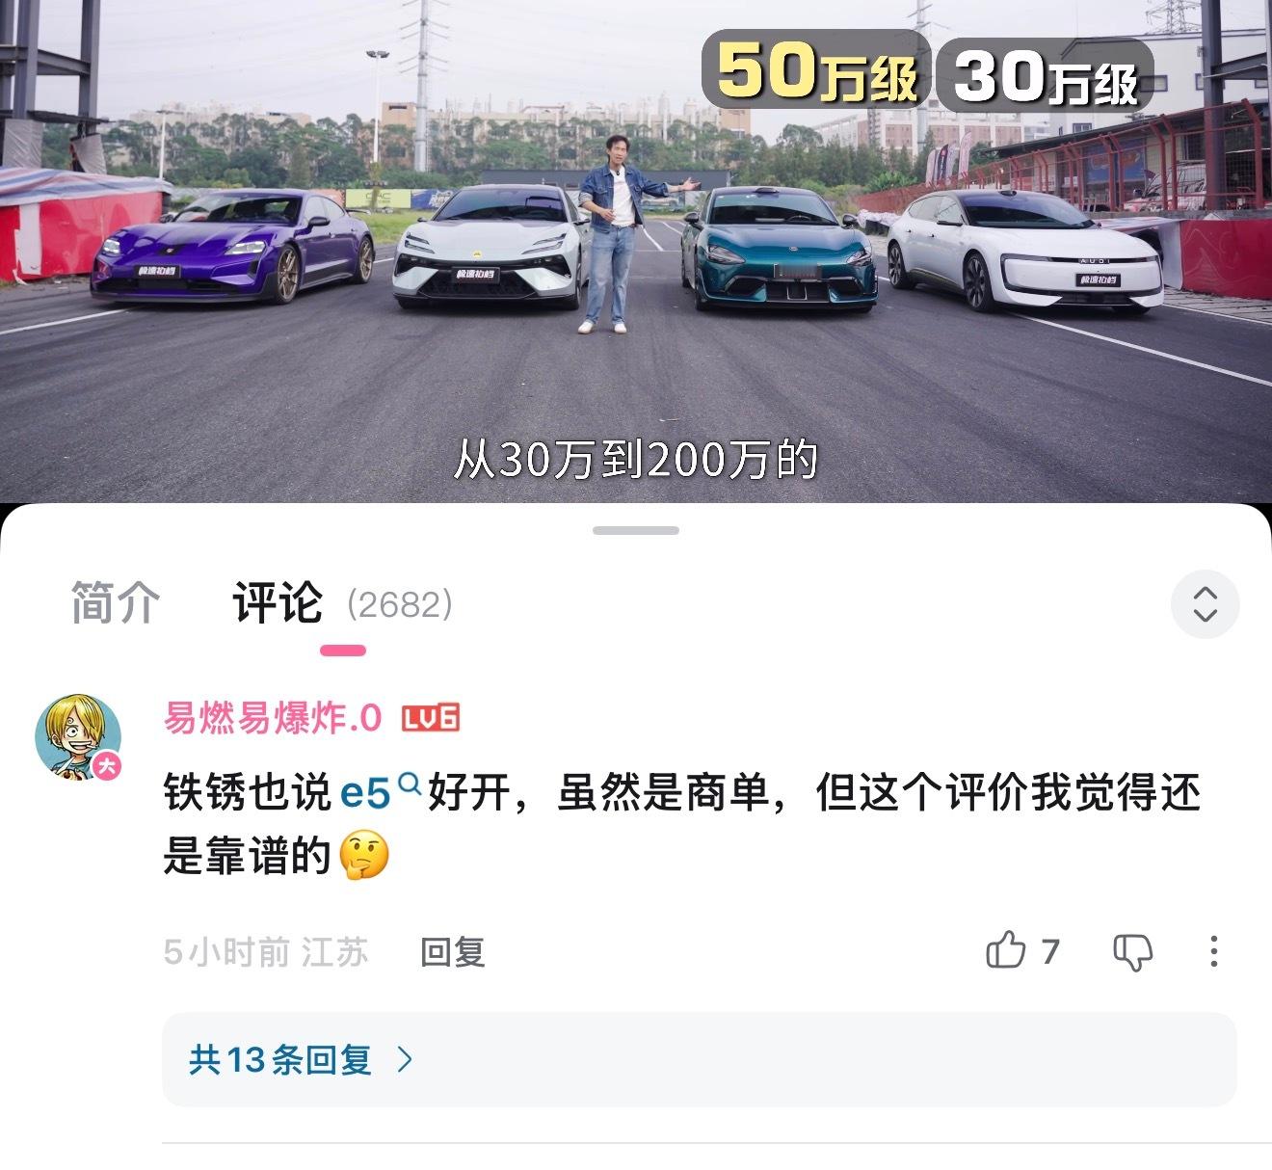The width and height of the screenshot is (1272, 1170).
Task: Expand the 共13条回复 replies section
Action: click(699, 1059)
